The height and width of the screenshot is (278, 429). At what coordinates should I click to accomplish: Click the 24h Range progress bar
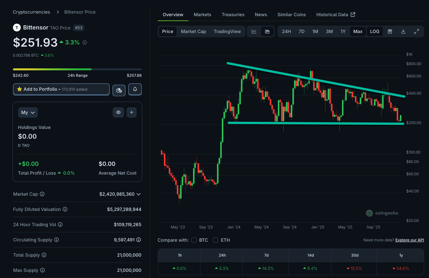(77, 69)
